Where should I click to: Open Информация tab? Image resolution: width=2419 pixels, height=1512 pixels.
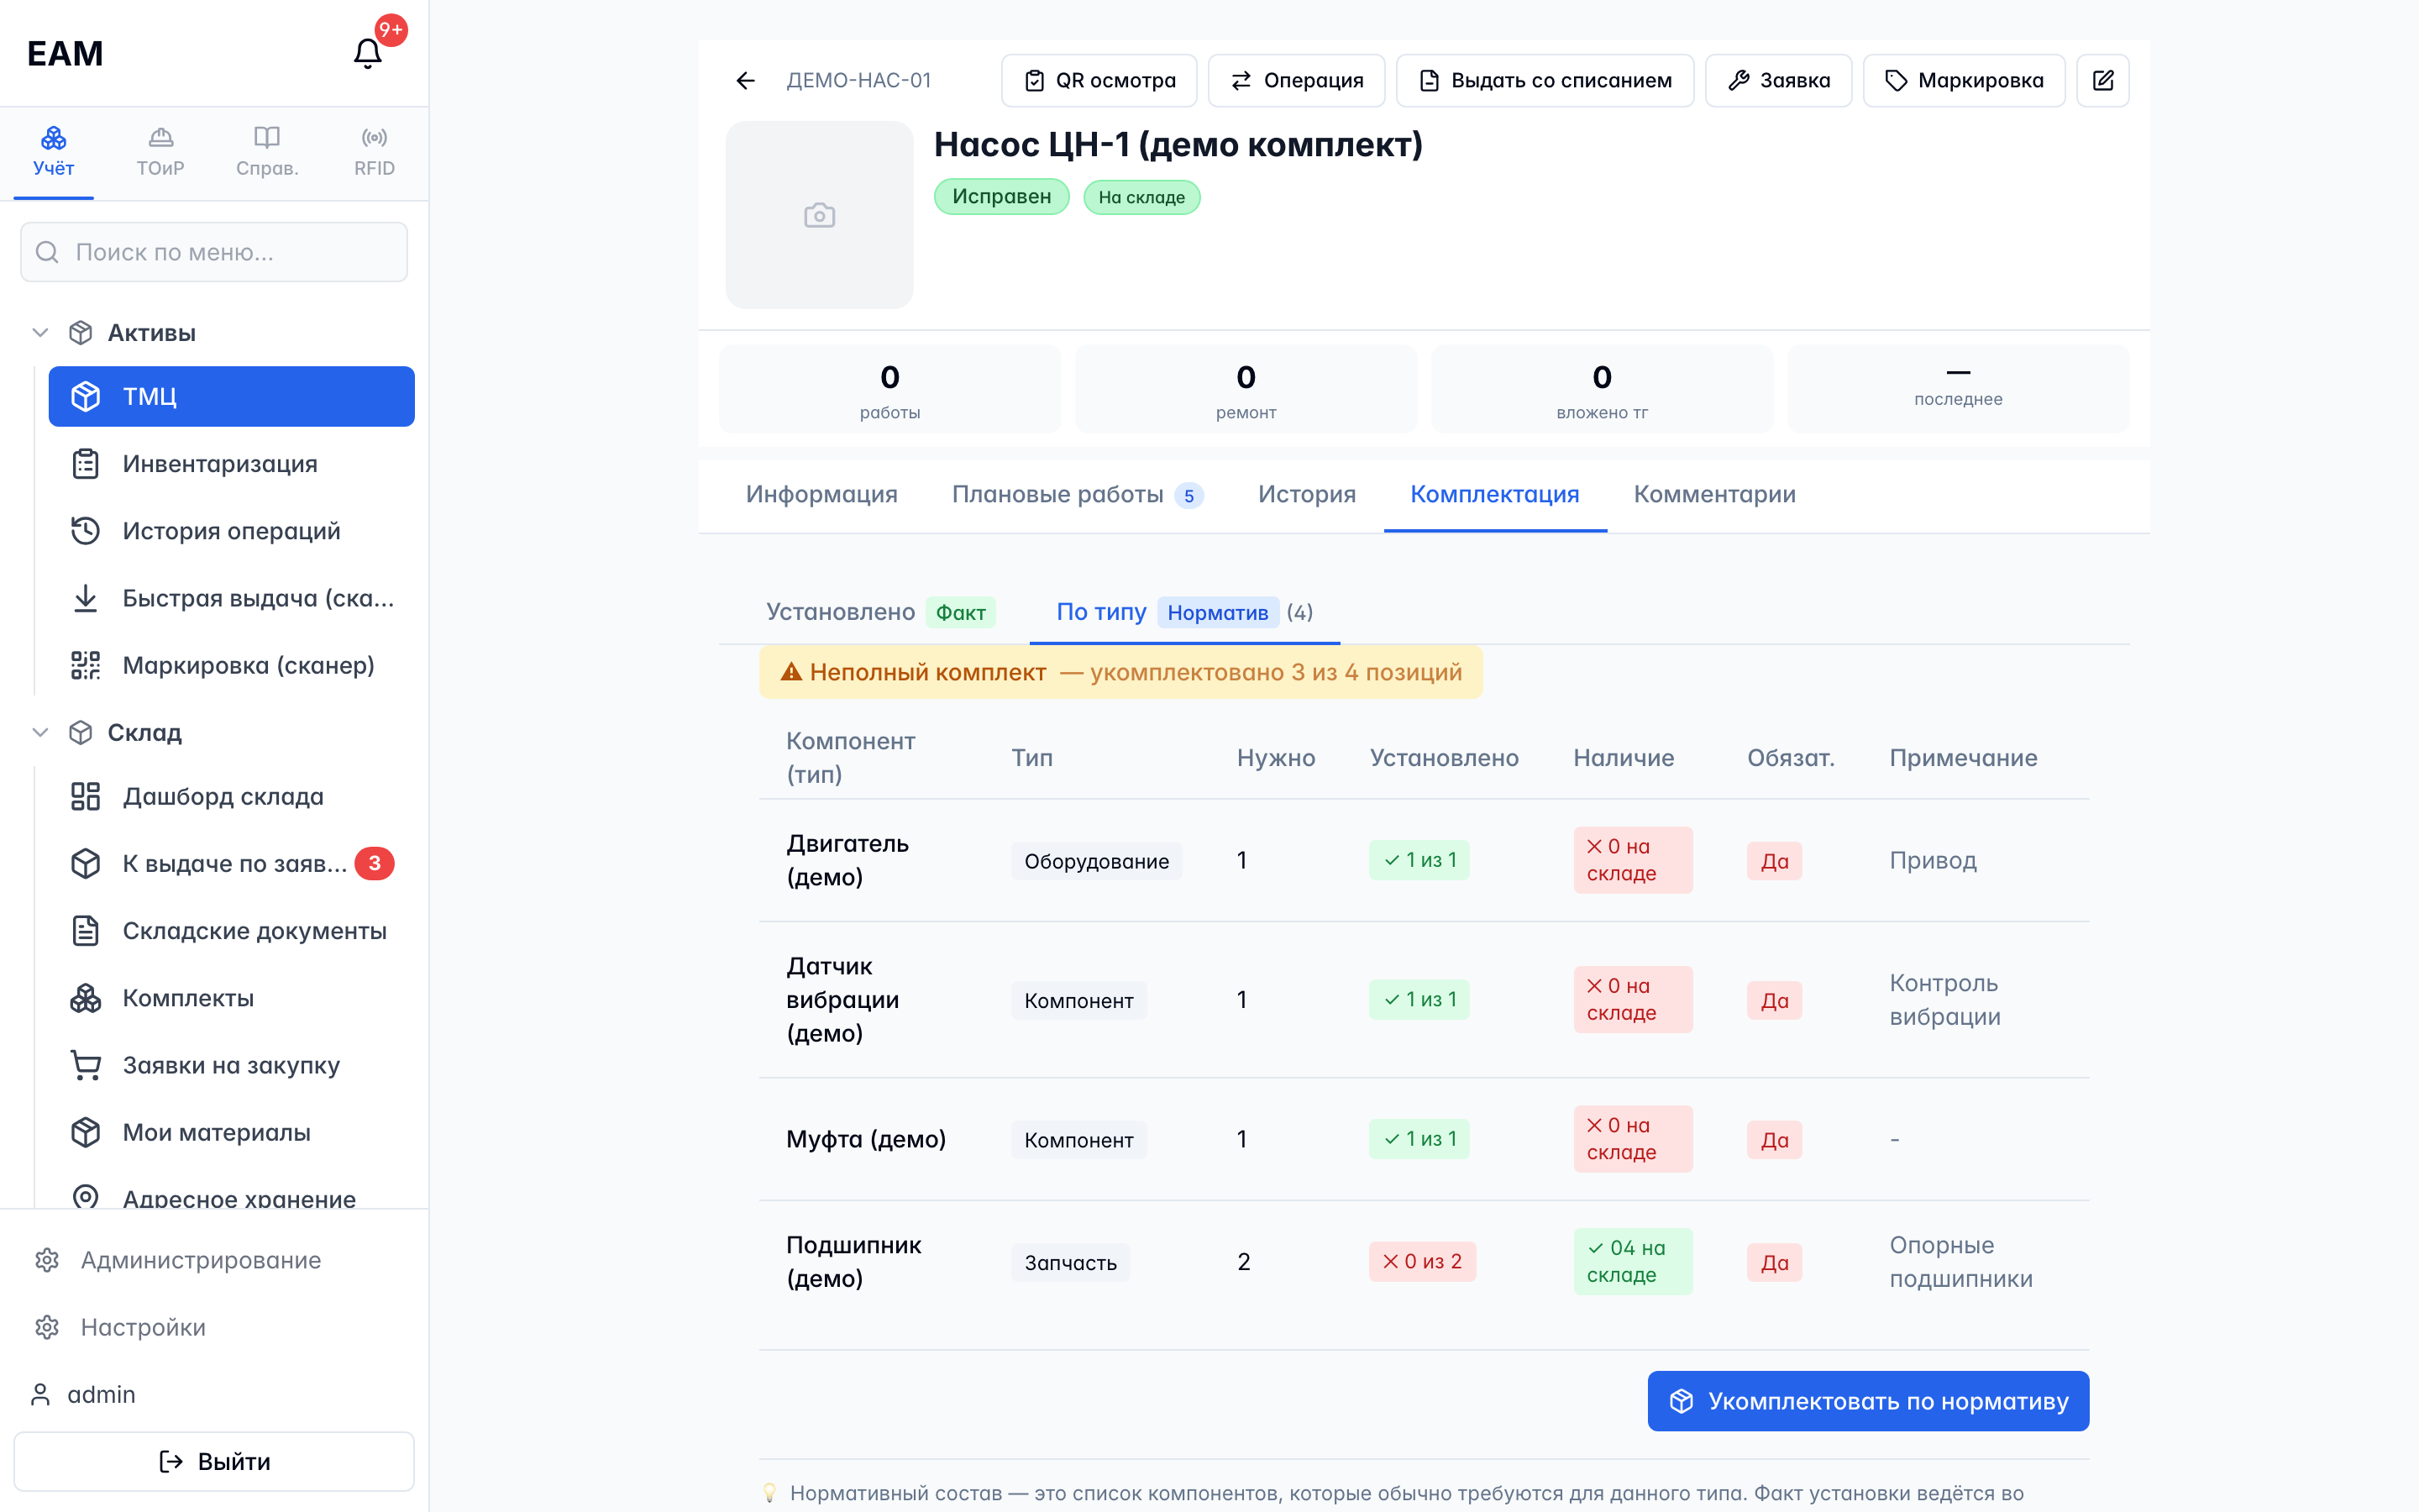tap(821, 495)
